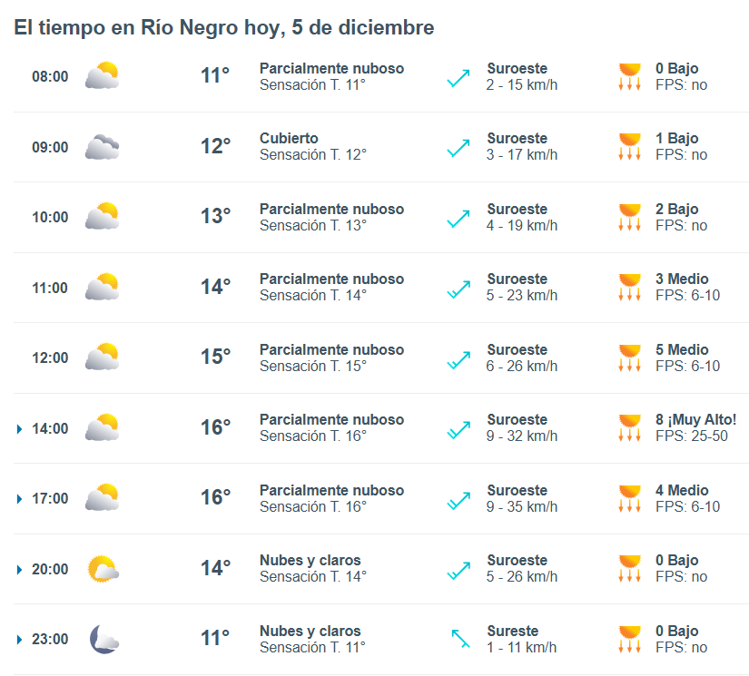Screen dimensions: 749x676
Task: Expand the 23:00 forecast row
Action: [20, 640]
